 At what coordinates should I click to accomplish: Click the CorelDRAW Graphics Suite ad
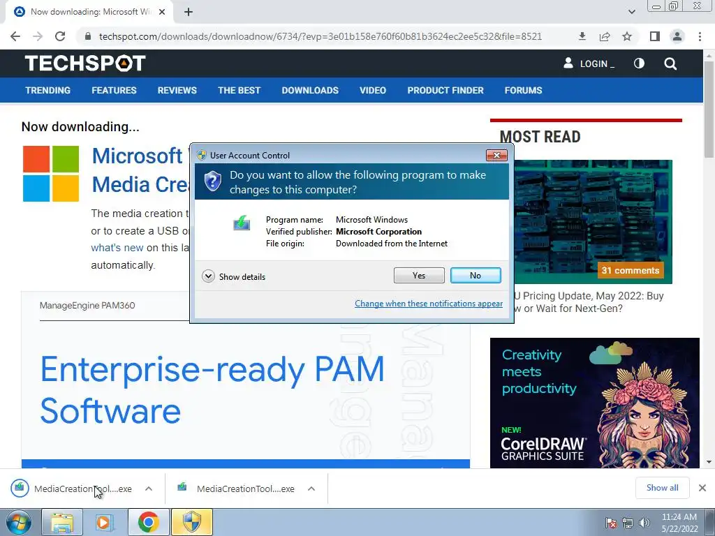click(595, 403)
